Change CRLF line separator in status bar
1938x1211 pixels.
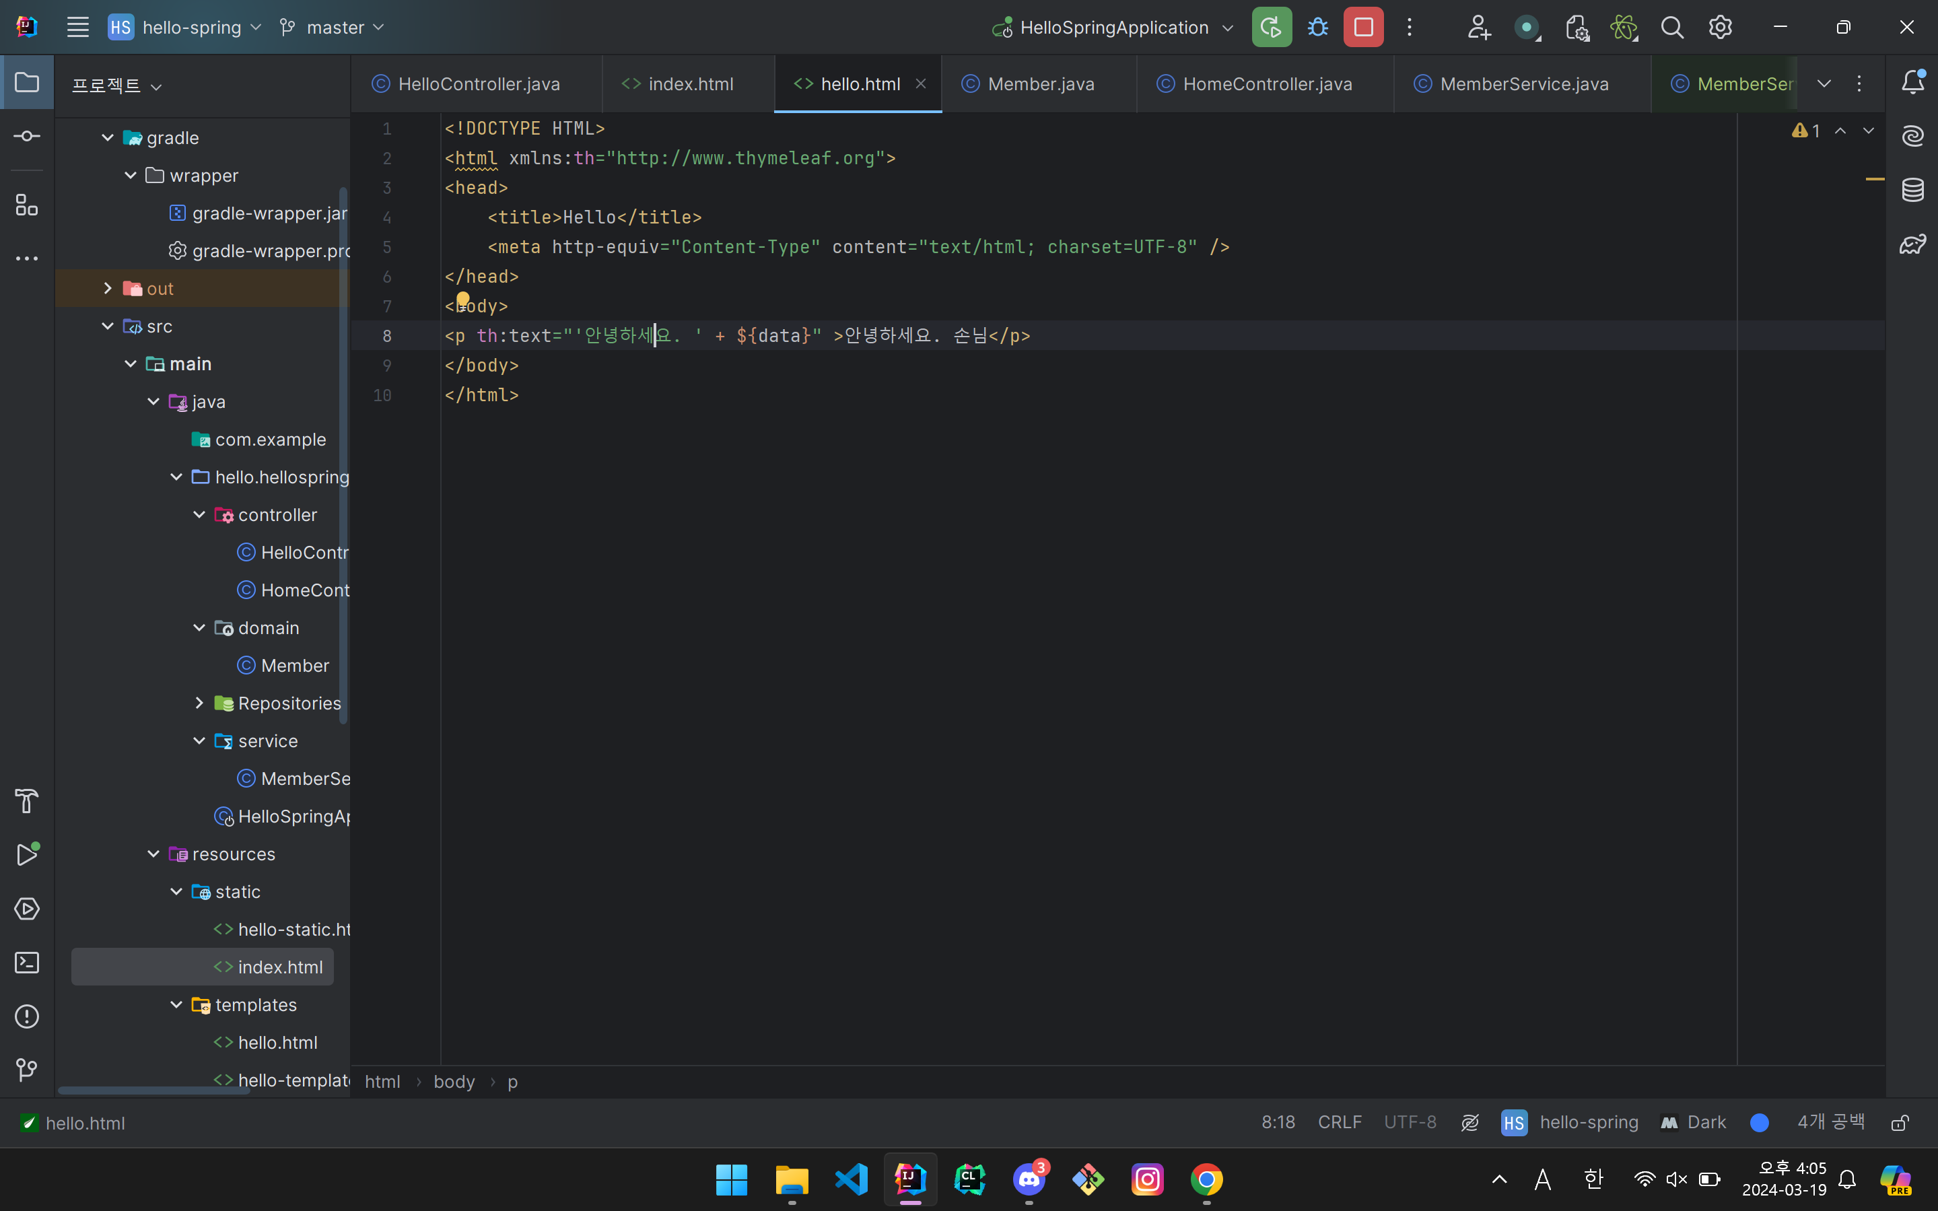click(1340, 1123)
